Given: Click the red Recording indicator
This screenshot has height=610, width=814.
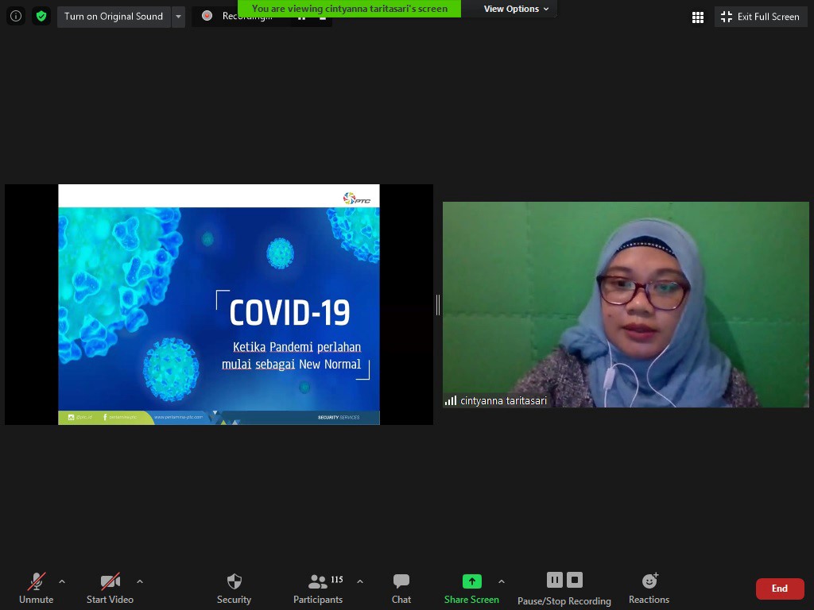Looking at the screenshot, I should 207,16.
